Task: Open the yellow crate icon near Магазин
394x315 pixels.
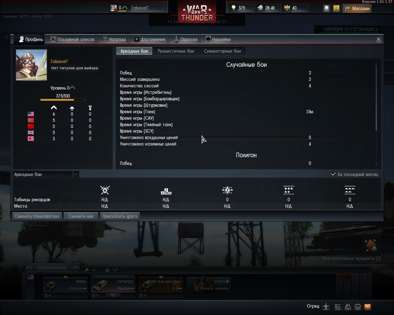Action: [336, 8]
